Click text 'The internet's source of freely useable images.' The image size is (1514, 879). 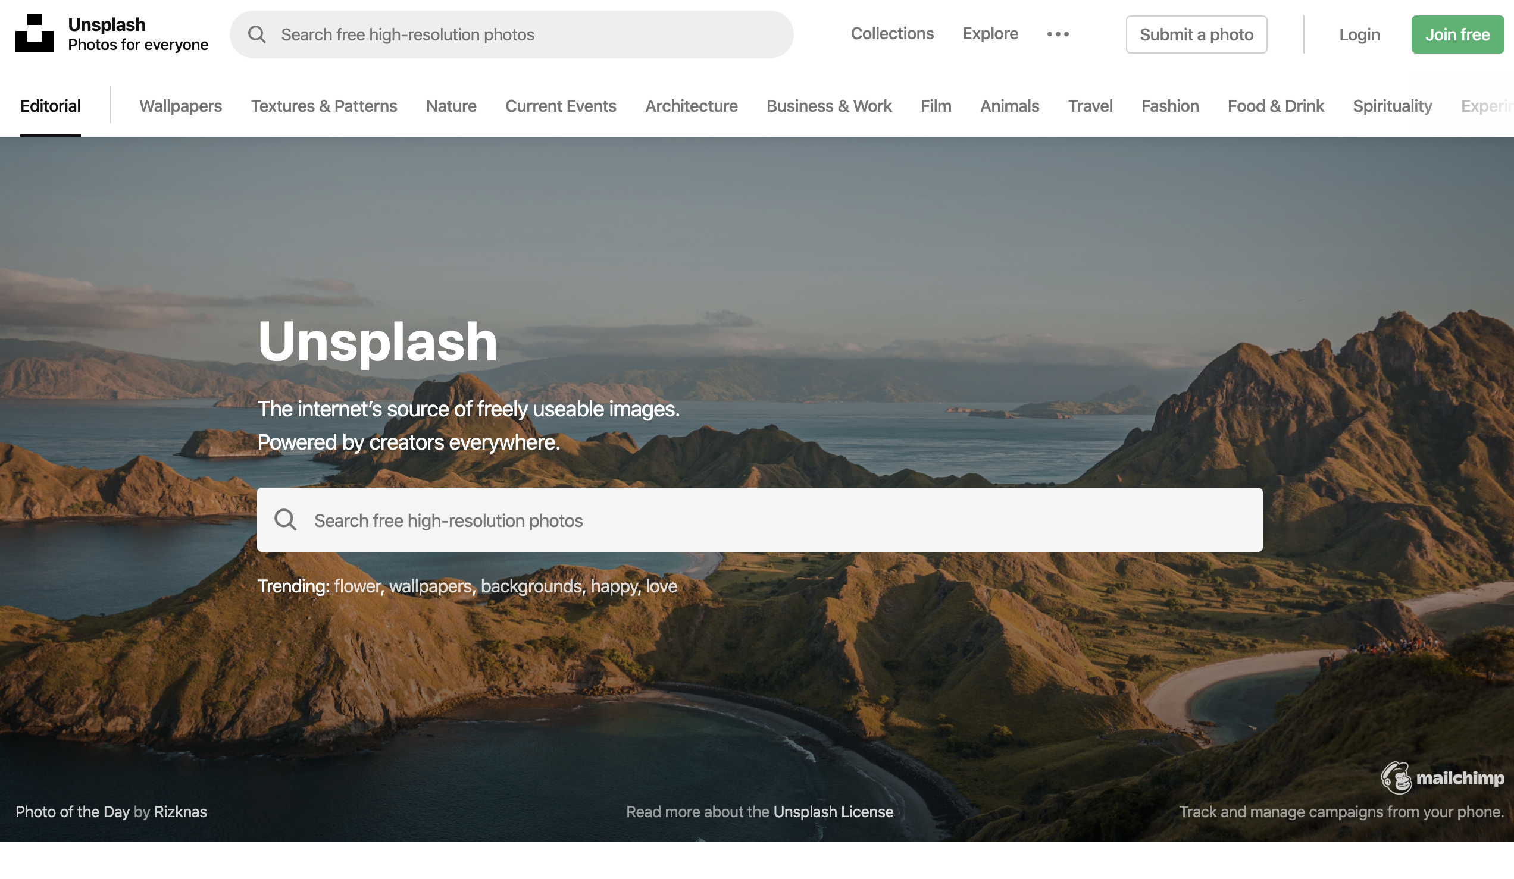(468, 409)
